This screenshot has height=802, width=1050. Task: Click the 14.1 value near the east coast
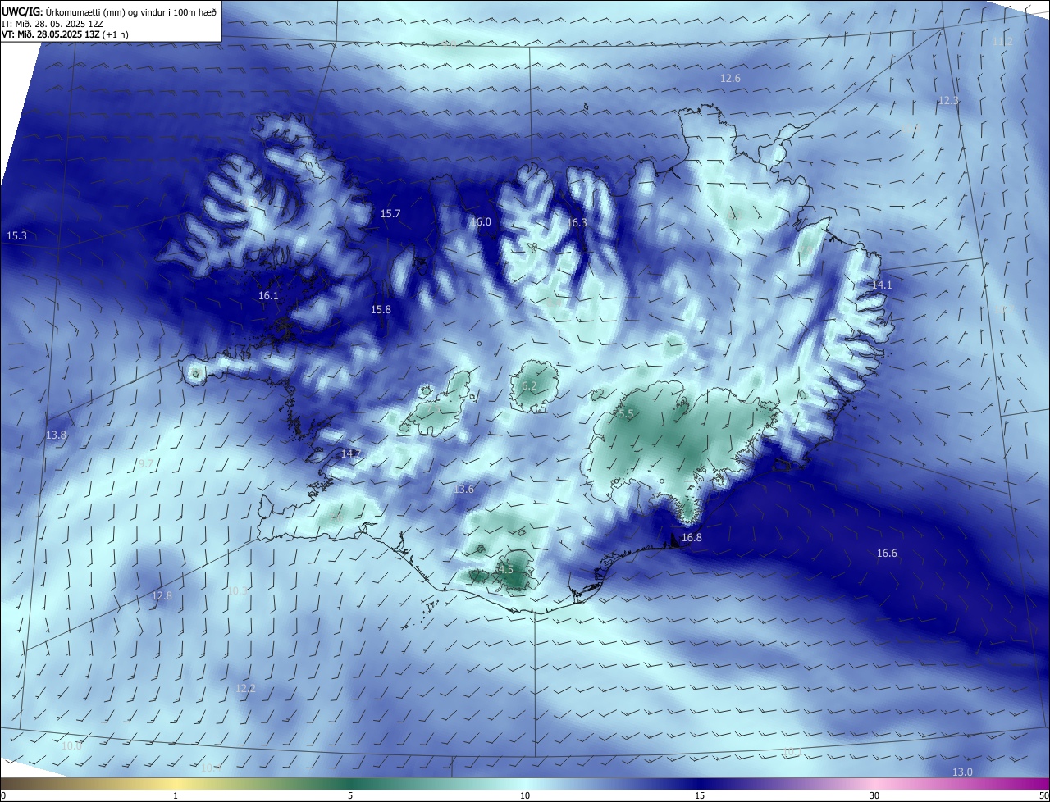tap(882, 285)
